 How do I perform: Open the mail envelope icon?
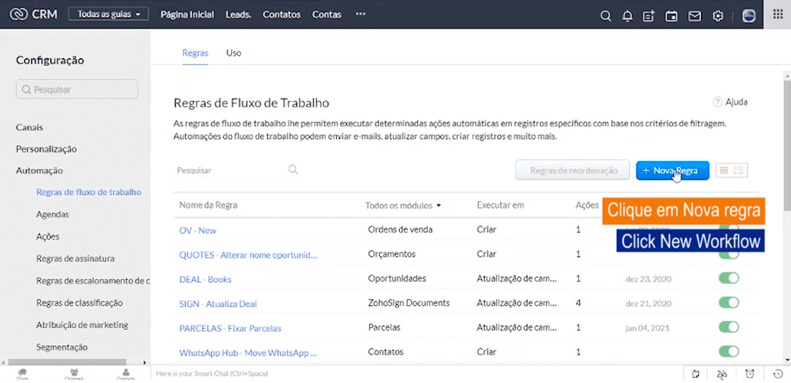coord(695,16)
